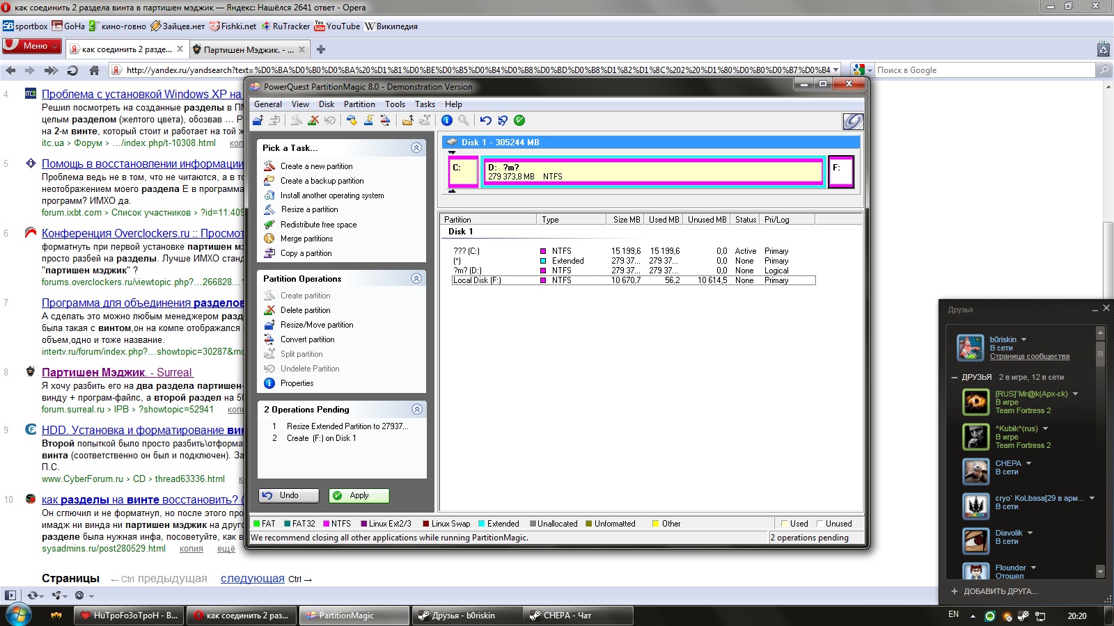Collapse the Pick a Task panel

point(416,147)
